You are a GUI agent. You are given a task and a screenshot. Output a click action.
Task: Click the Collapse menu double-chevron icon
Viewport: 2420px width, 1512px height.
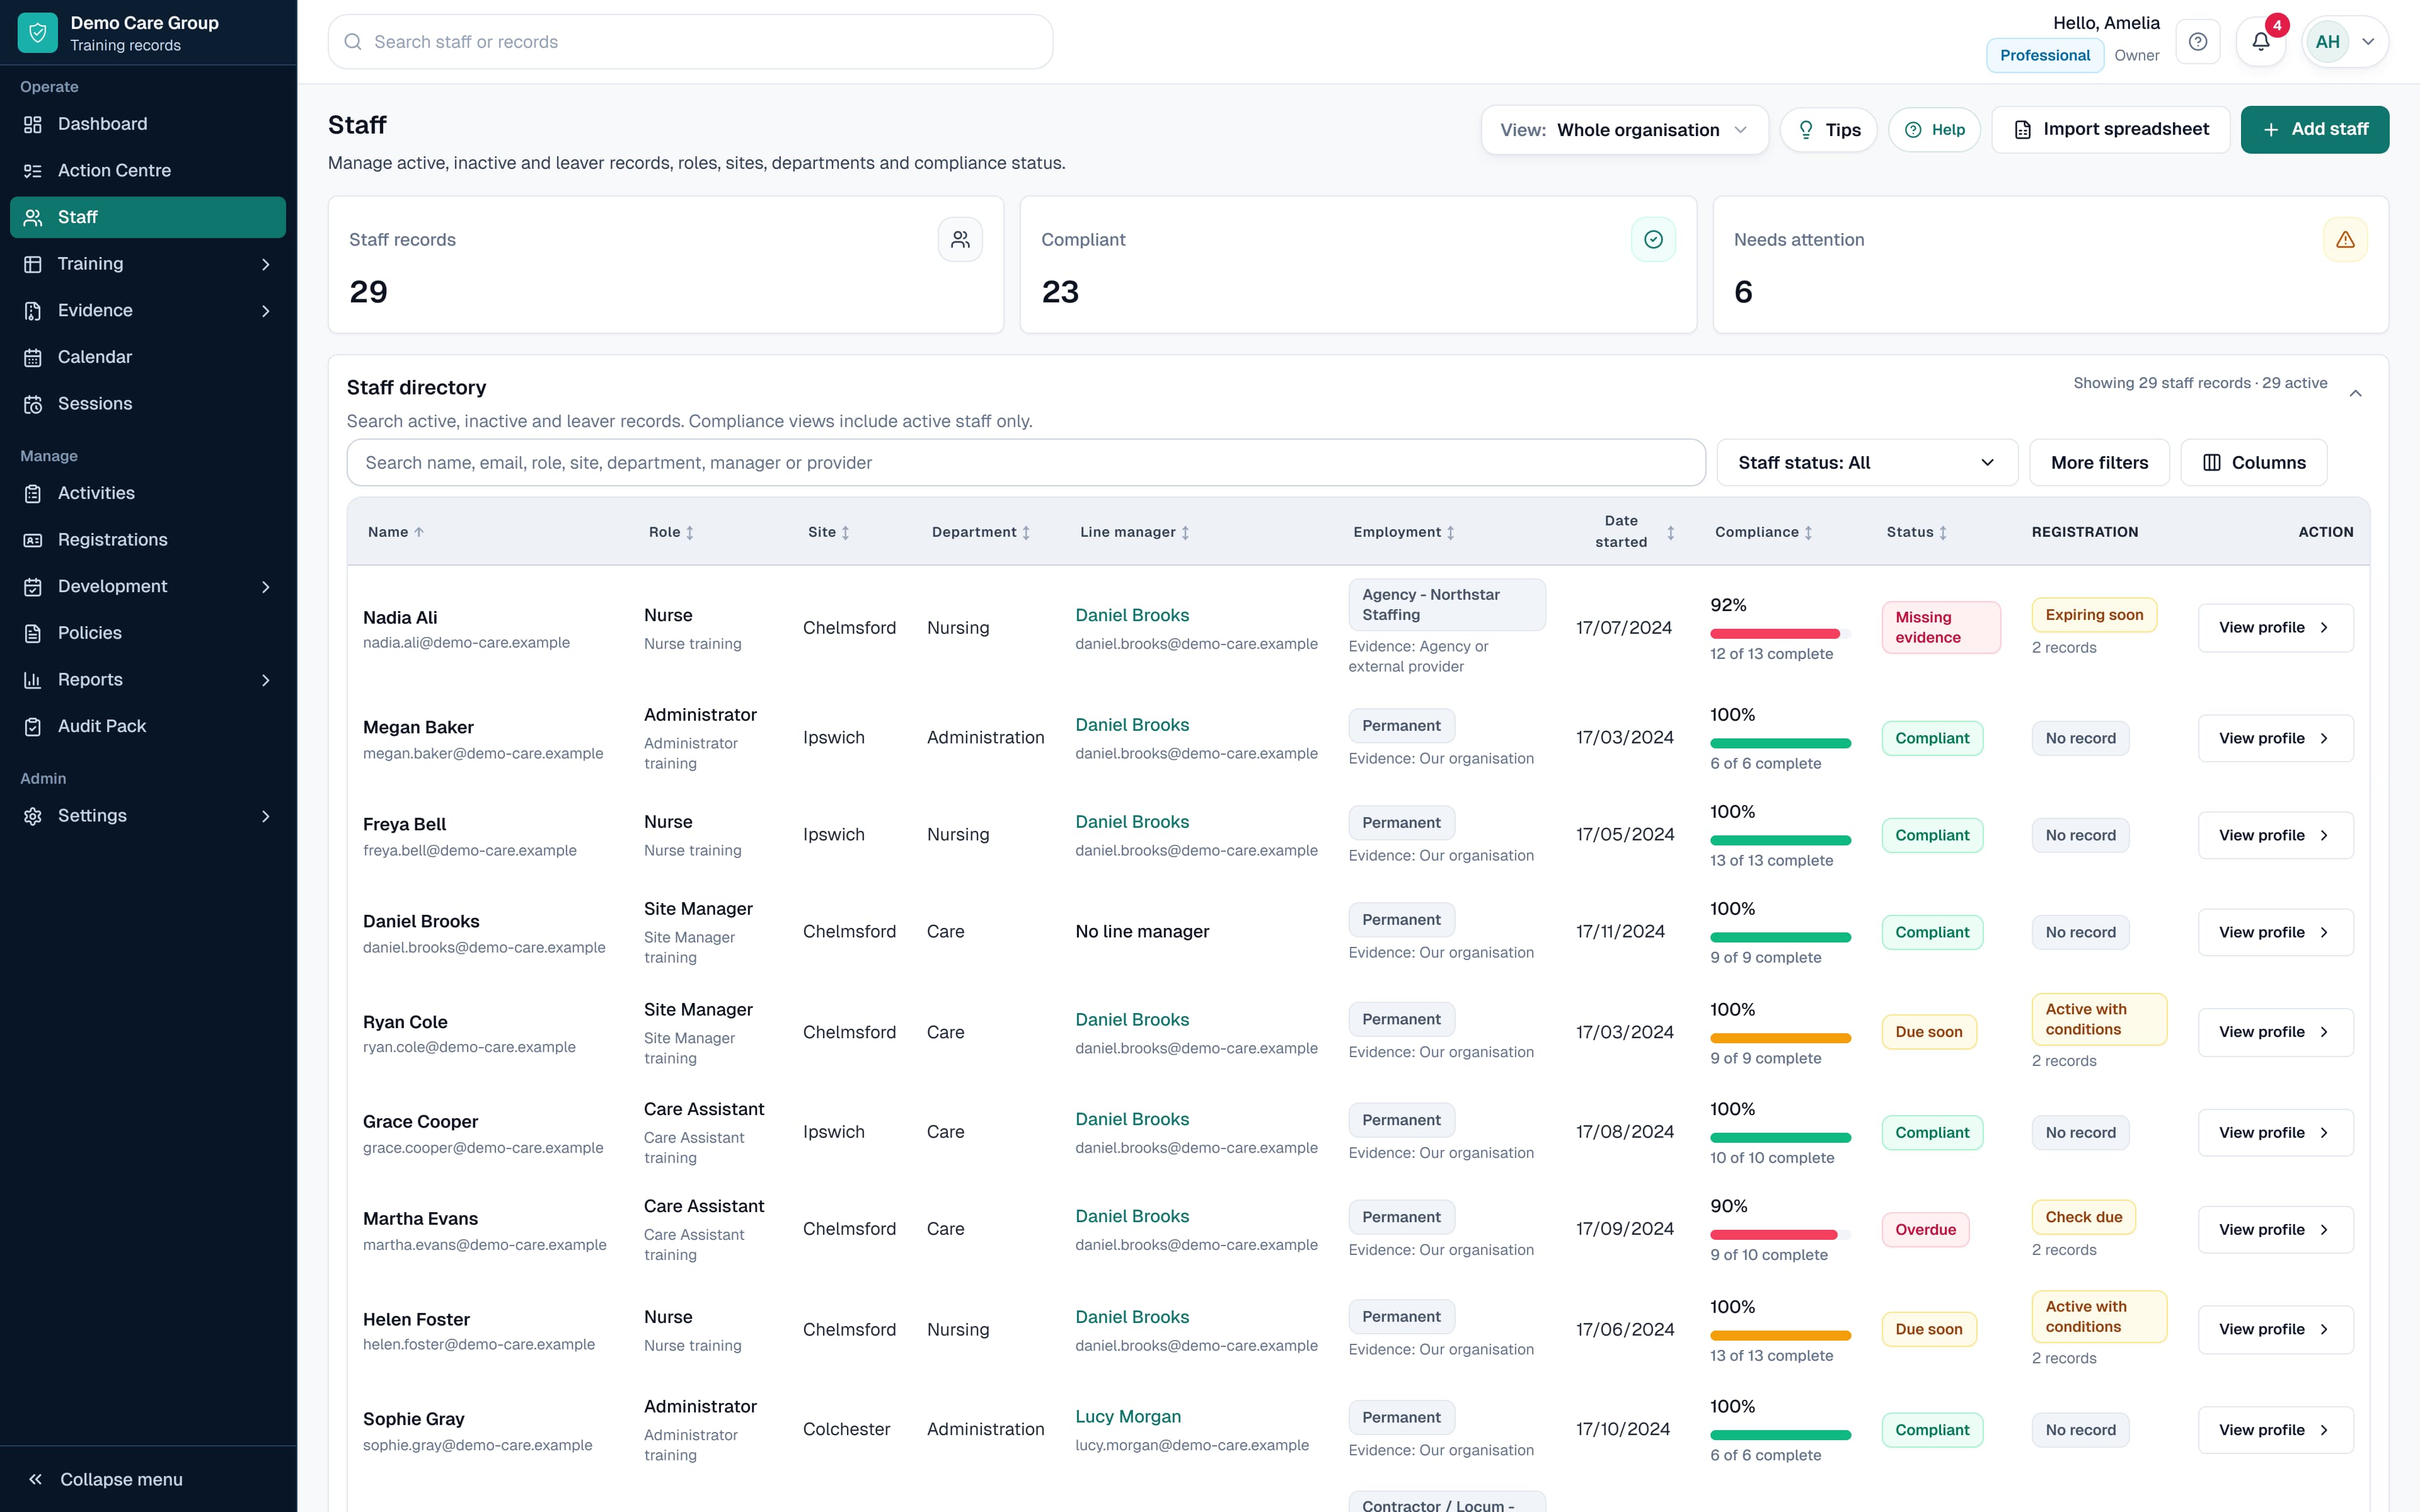pyautogui.click(x=35, y=1479)
